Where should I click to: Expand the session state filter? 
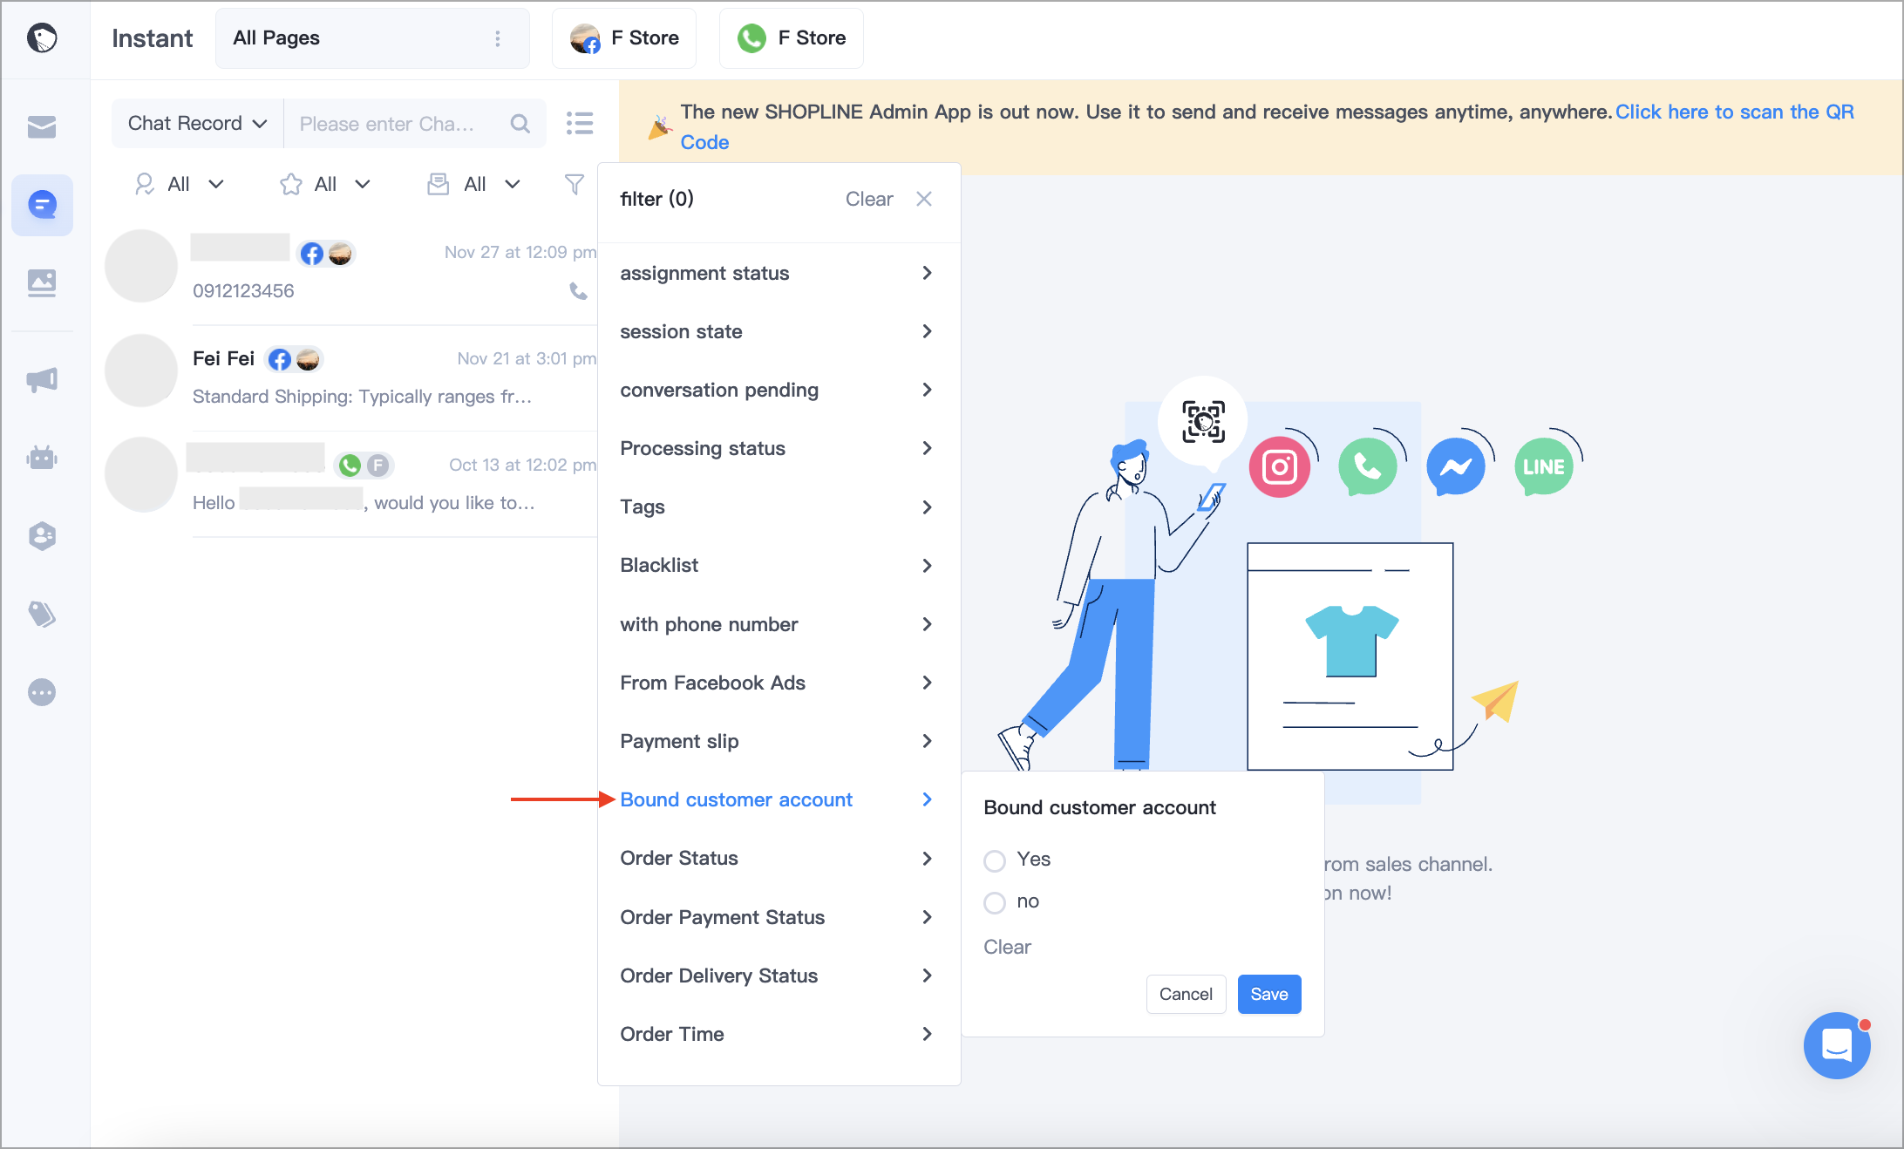778,332
